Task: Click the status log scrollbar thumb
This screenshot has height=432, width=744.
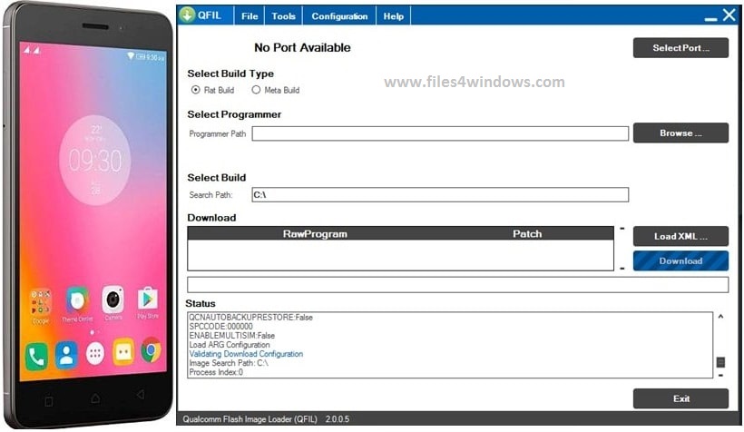Action: pos(720,363)
